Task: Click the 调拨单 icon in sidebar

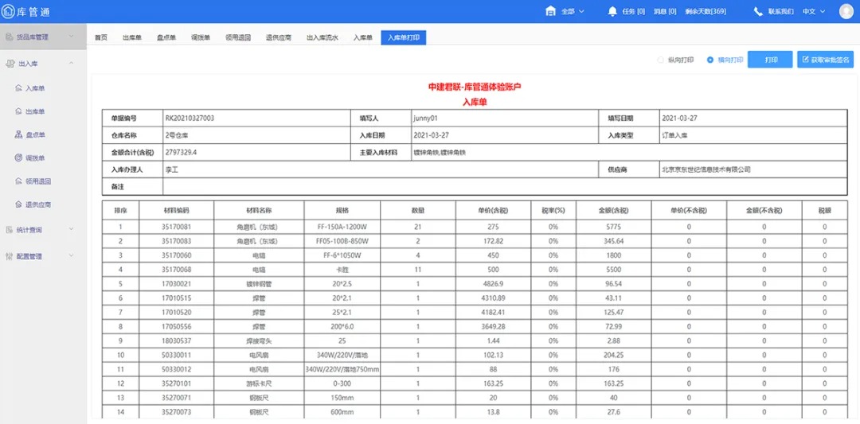Action: coord(18,158)
